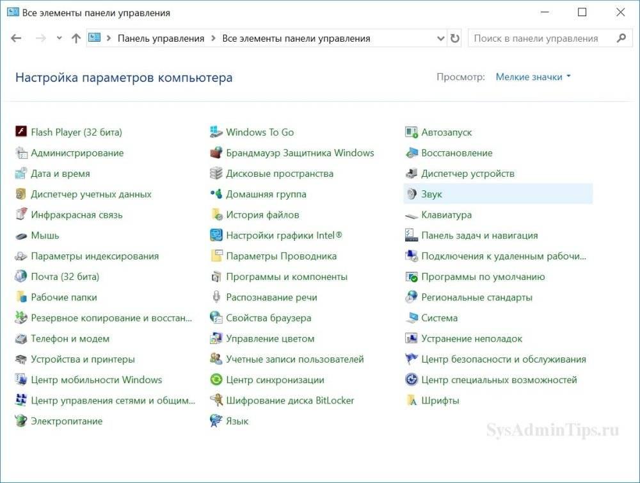
Task: Expand the chevron before Панель управления breadcrumb
Action: point(109,38)
